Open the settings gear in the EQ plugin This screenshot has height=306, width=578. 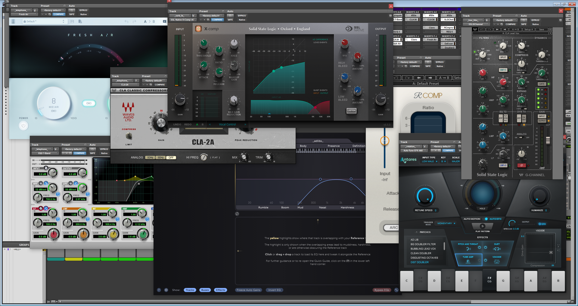pos(166,290)
